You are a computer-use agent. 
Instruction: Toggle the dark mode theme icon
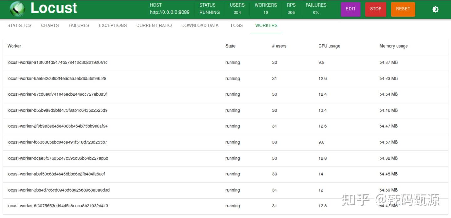(435, 9)
